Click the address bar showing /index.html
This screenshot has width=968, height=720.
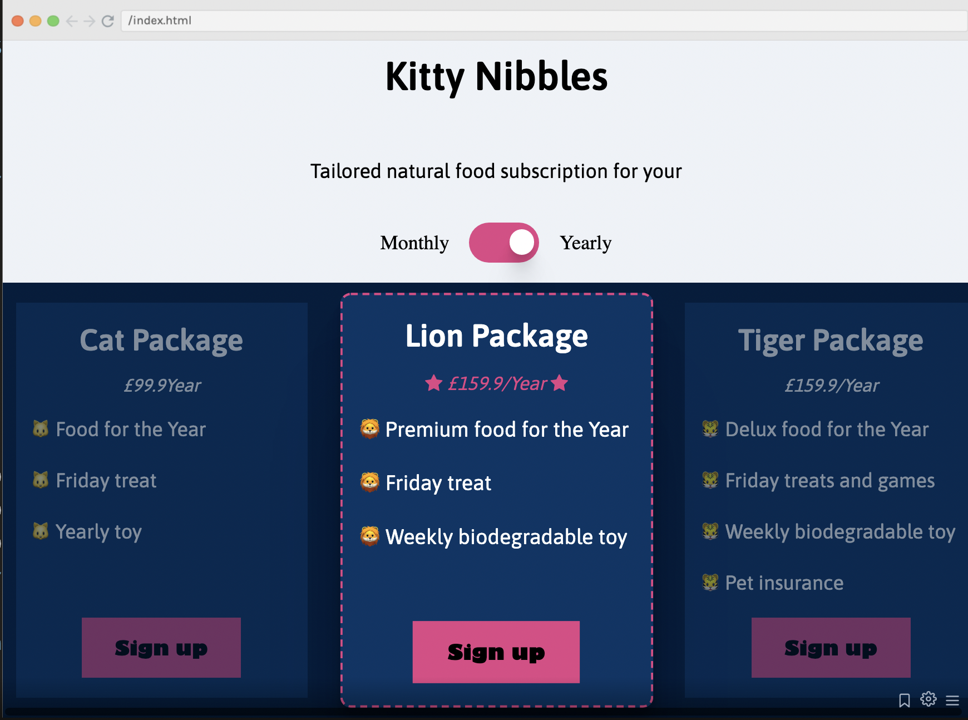pos(544,21)
